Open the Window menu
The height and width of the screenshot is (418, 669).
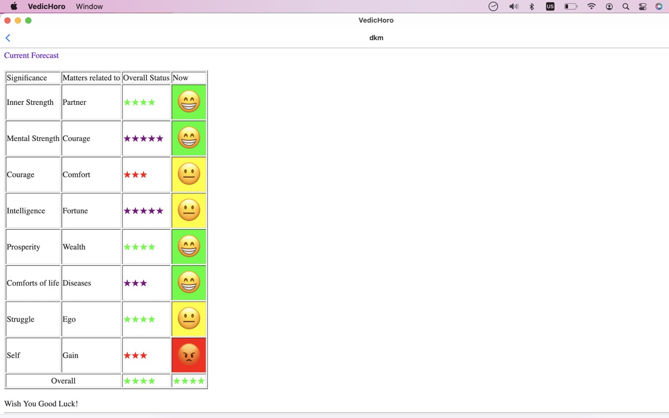(89, 7)
